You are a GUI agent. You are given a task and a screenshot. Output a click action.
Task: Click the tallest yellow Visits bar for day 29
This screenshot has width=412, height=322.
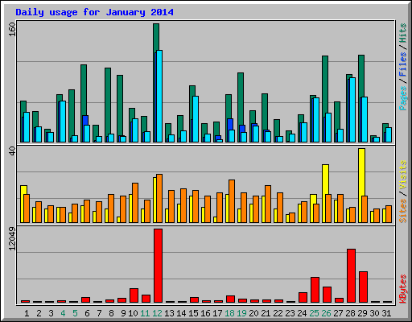[361, 171]
